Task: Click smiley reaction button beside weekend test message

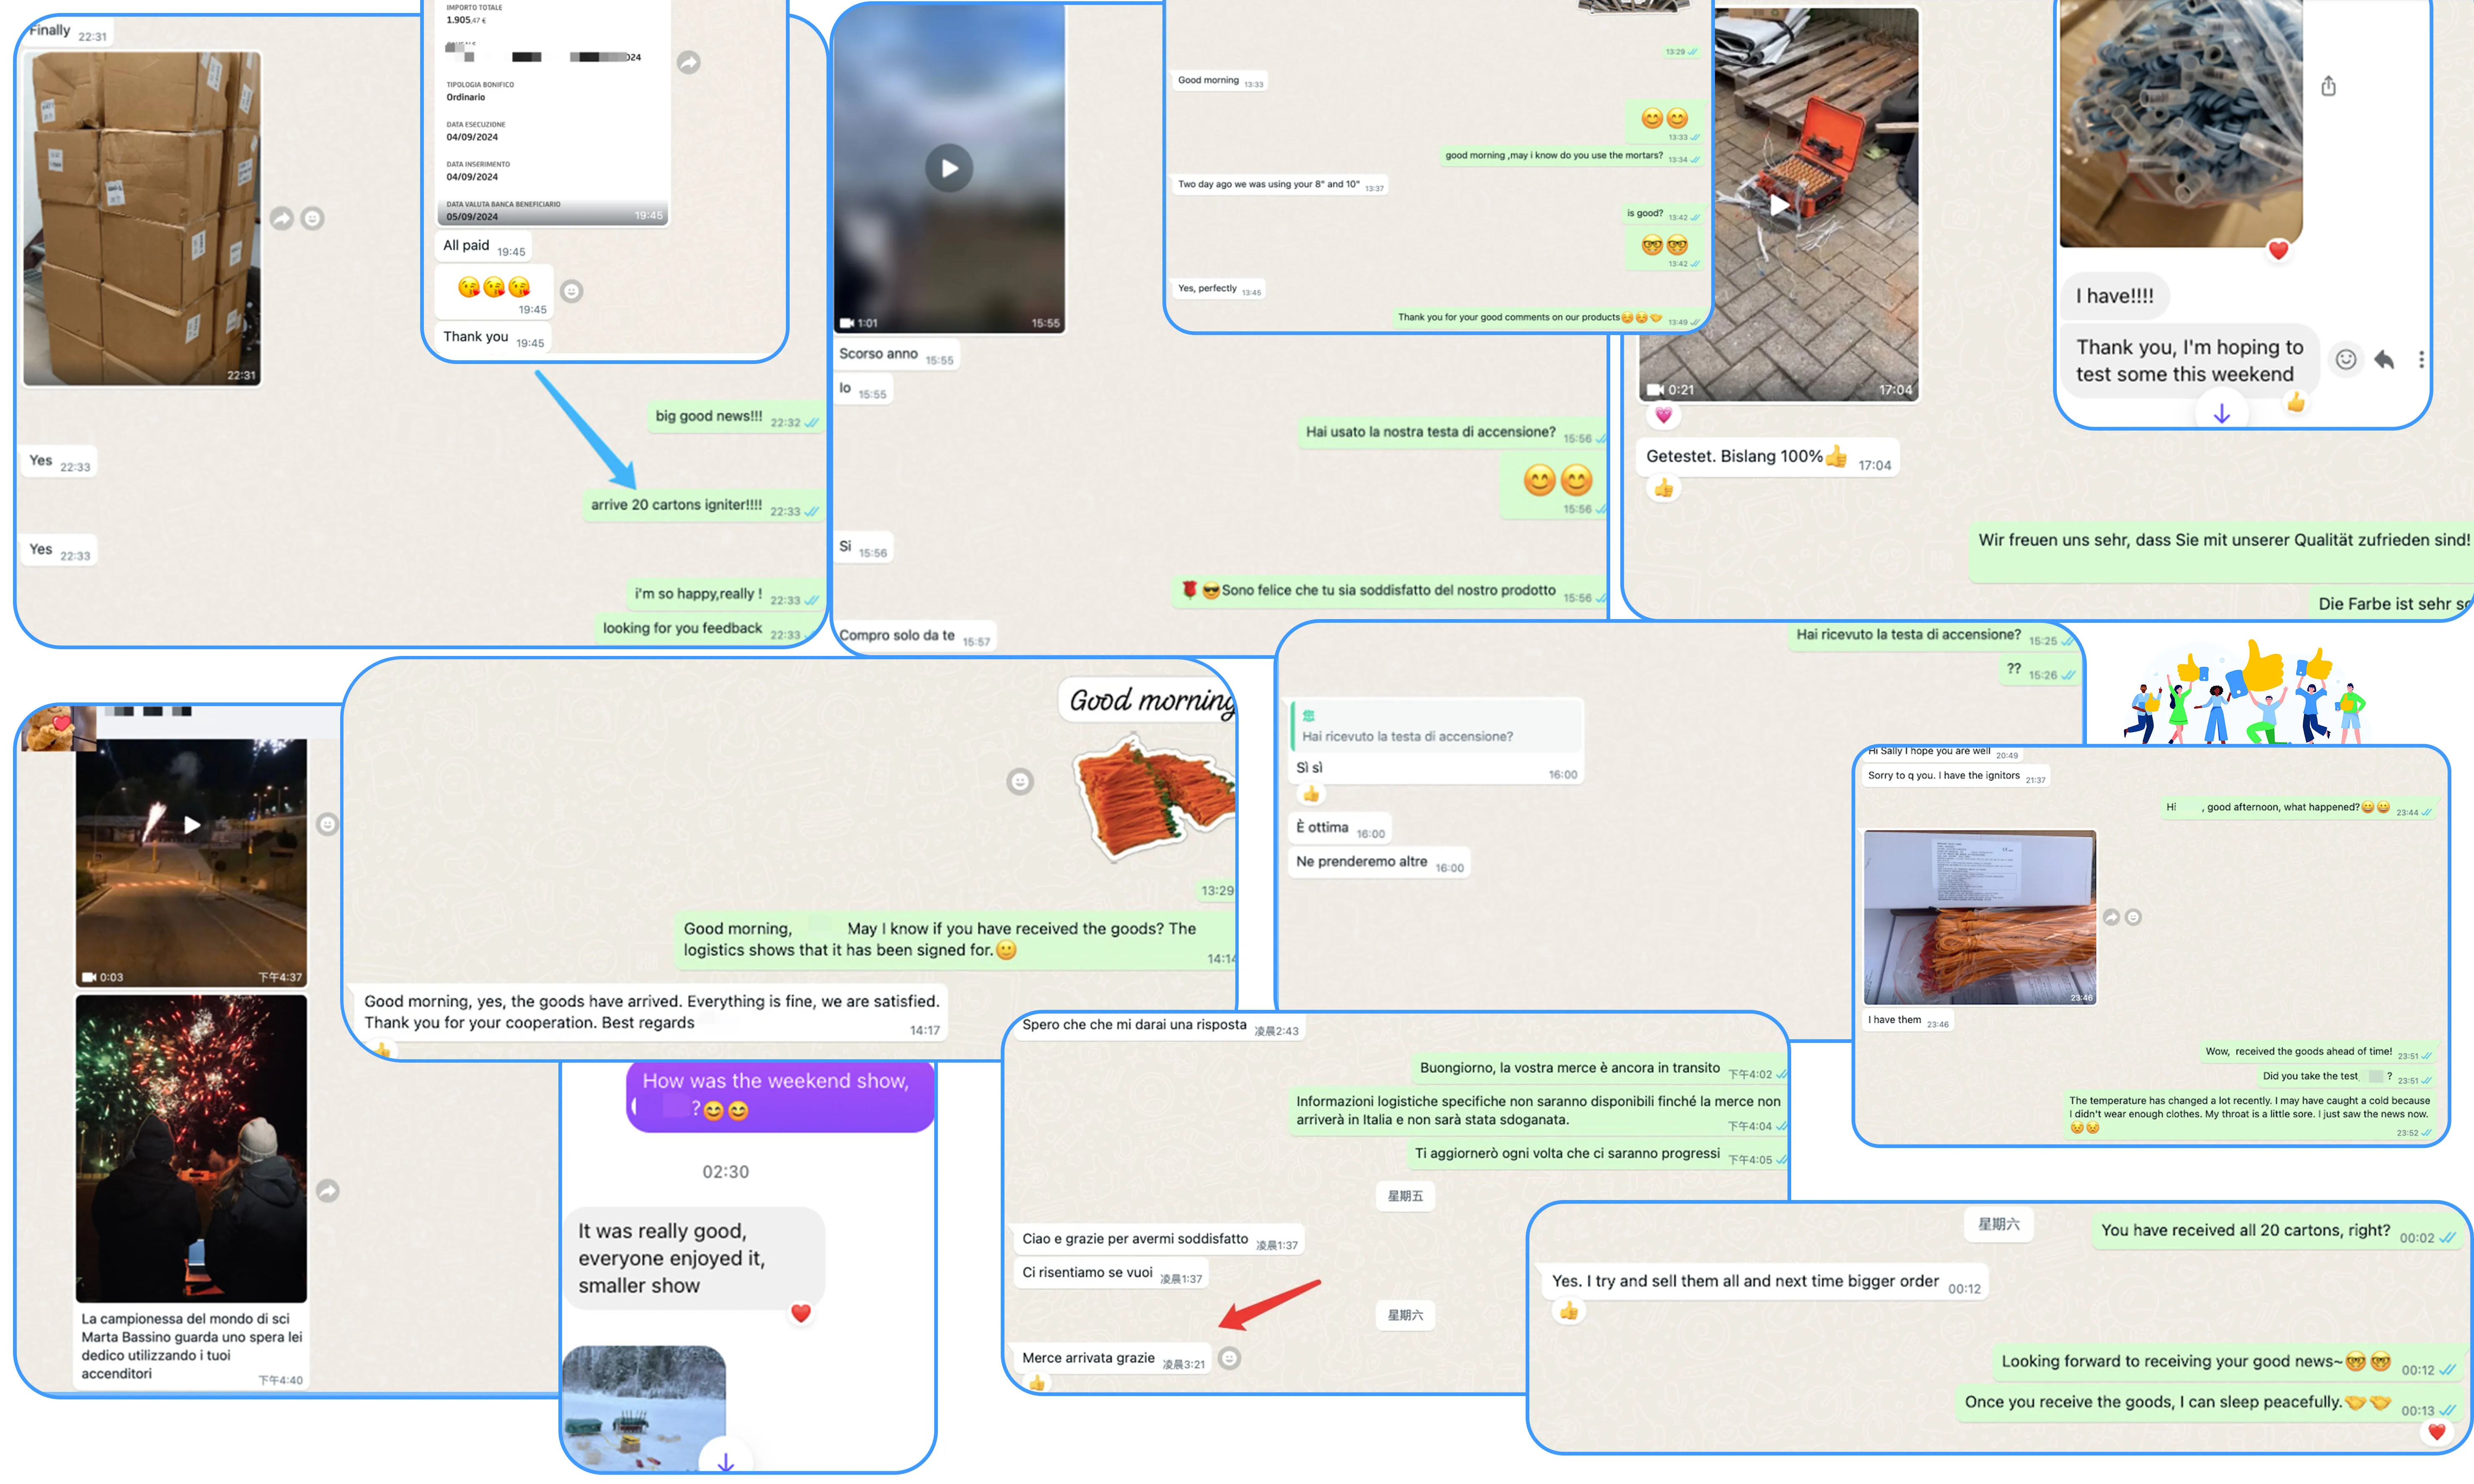Action: click(x=2346, y=360)
